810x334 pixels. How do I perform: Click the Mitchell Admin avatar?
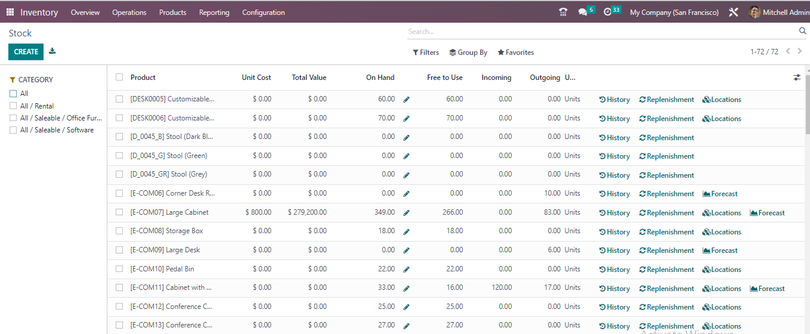[x=755, y=12]
